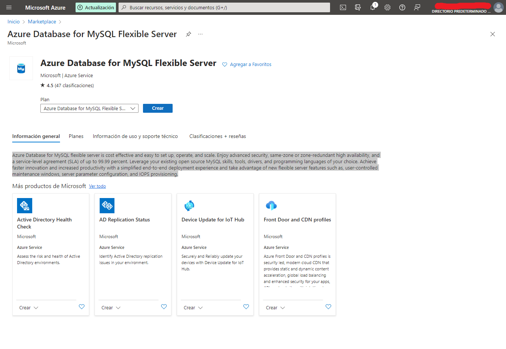Go to Inicio breadcrumb
Viewport: 506px width, 349px height.
[14, 22]
